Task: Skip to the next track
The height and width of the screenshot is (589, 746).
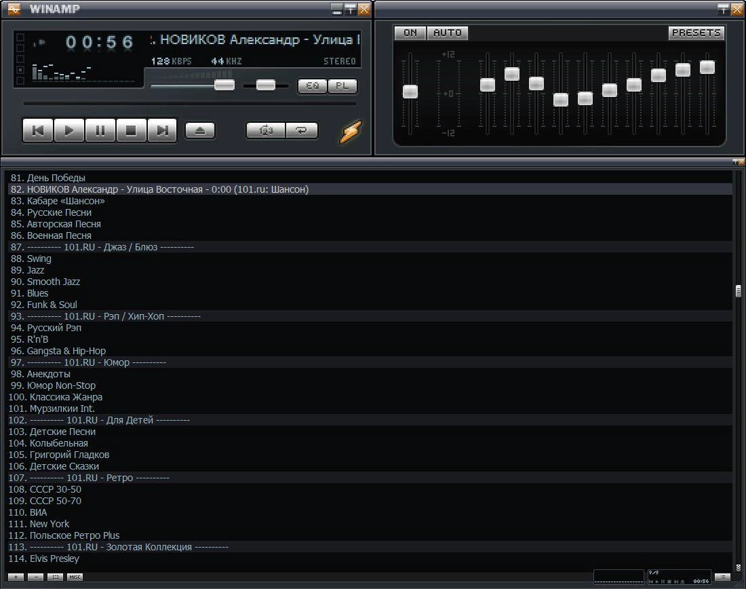Action: (162, 130)
